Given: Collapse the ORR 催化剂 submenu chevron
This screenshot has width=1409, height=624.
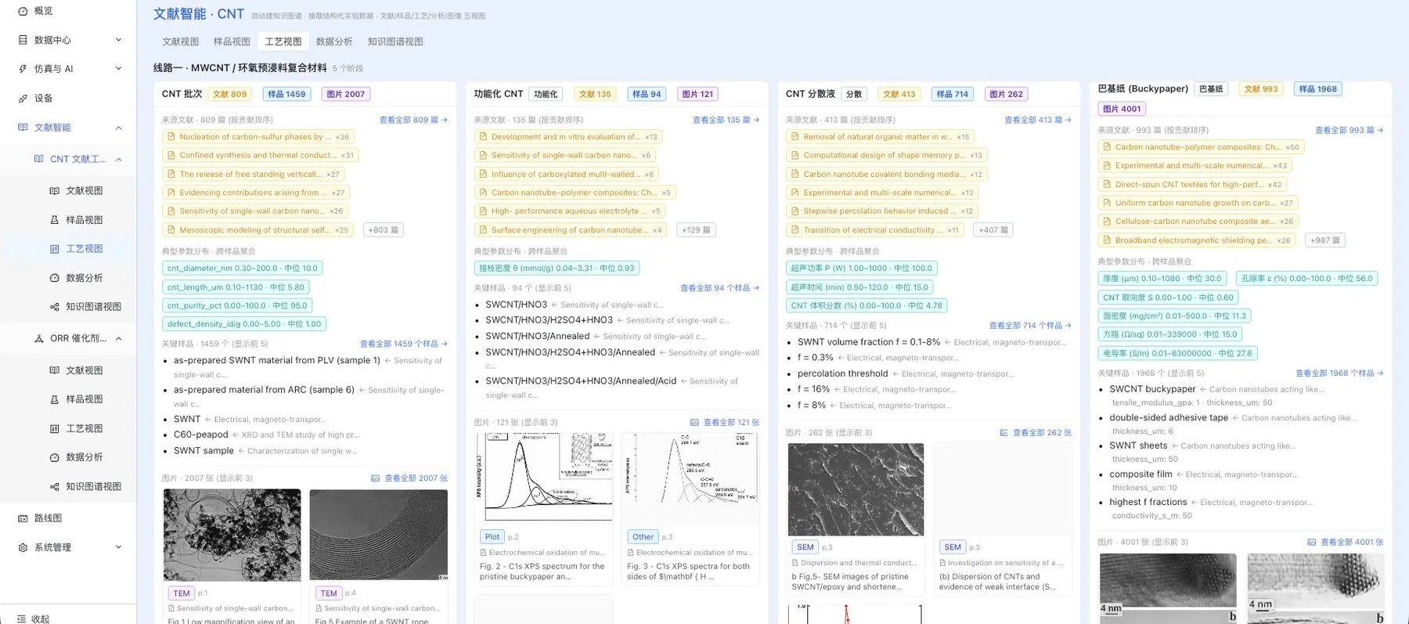Looking at the screenshot, I should 119,339.
